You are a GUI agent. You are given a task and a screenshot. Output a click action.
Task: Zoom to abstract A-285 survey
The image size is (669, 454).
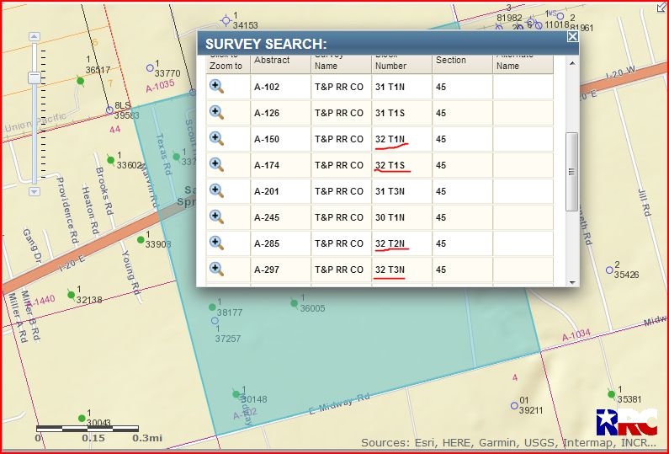[216, 243]
